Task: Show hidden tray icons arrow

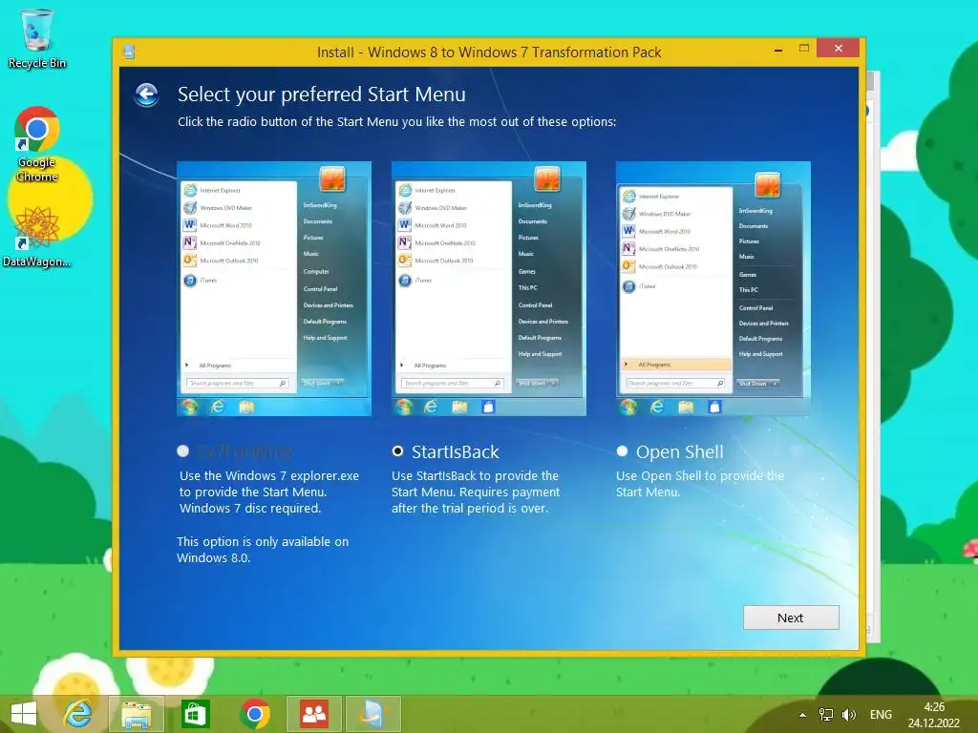Action: coord(802,715)
